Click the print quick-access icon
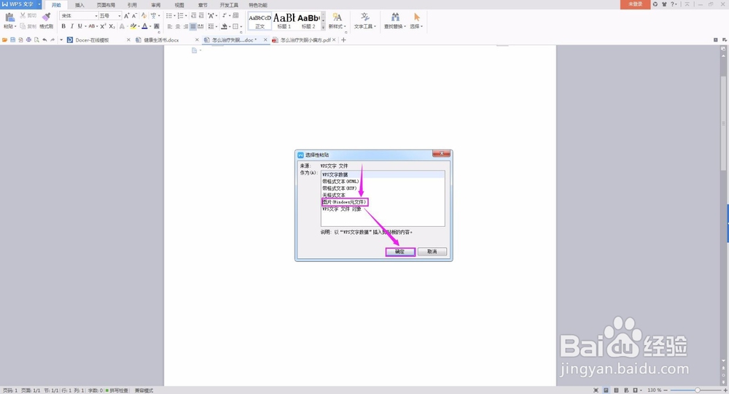 point(28,40)
